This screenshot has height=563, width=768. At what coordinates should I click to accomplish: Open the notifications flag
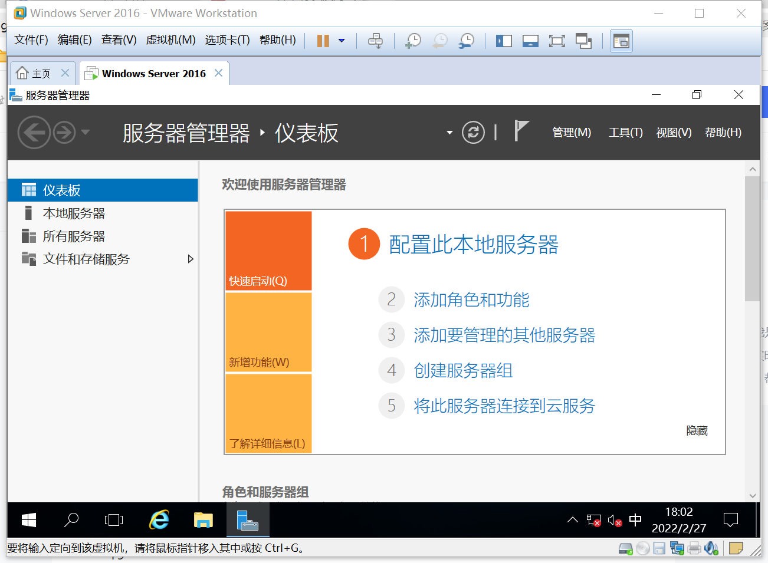pyautogui.click(x=521, y=131)
